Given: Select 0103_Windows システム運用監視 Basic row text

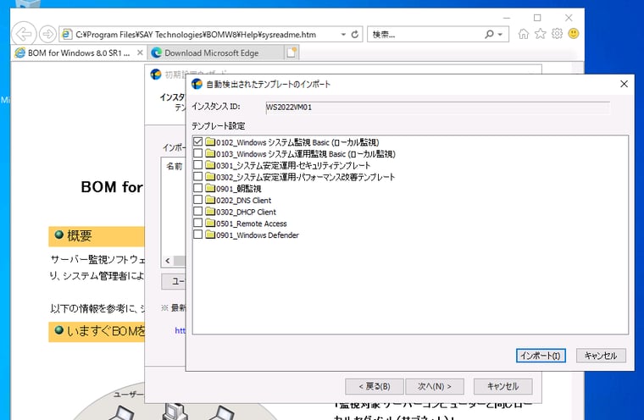Looking at the screenshot, I should (306, 154).
